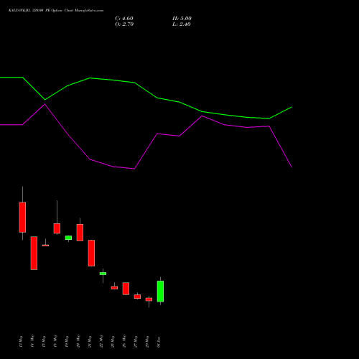359x359 pixels.
Task: Click the large green candle for 01 Jun
Action: (x=160, y=292)
